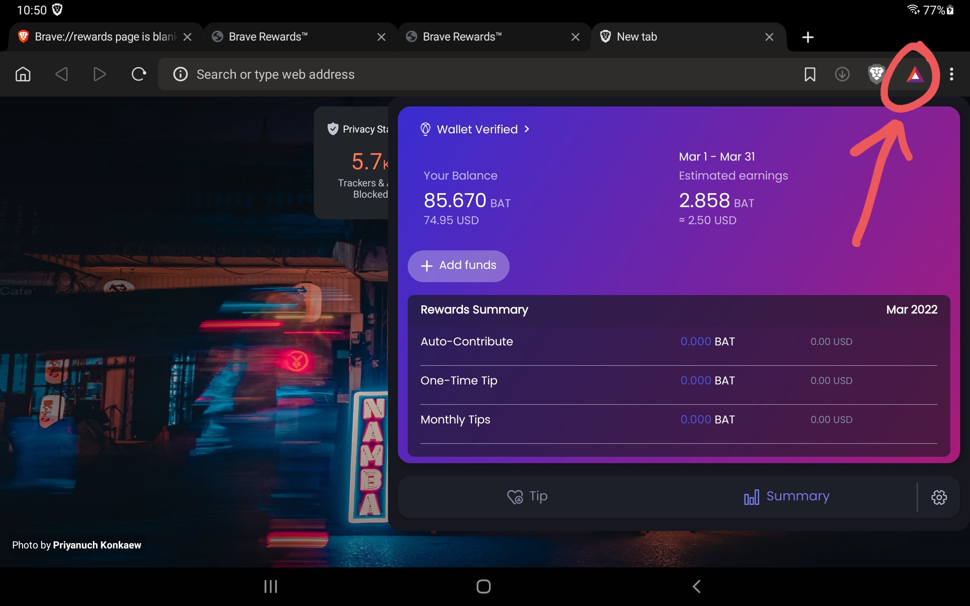Image resolution: width=970 pixels, height=606 pixels.
Task: Click the bookmark icon in toolbar
Action: coord(810,74)
